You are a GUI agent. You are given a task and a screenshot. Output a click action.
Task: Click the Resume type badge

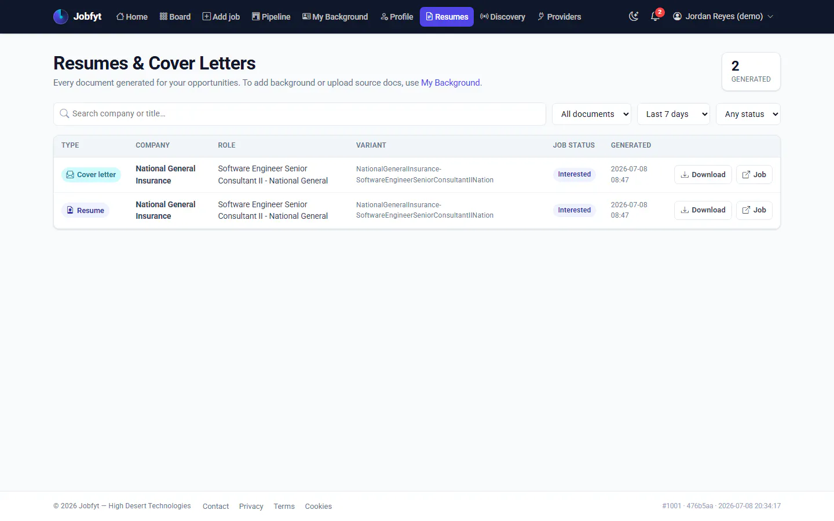(85, 210)
